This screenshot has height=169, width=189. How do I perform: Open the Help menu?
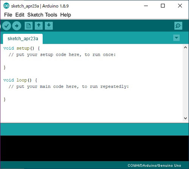click(x=65, y=15)
